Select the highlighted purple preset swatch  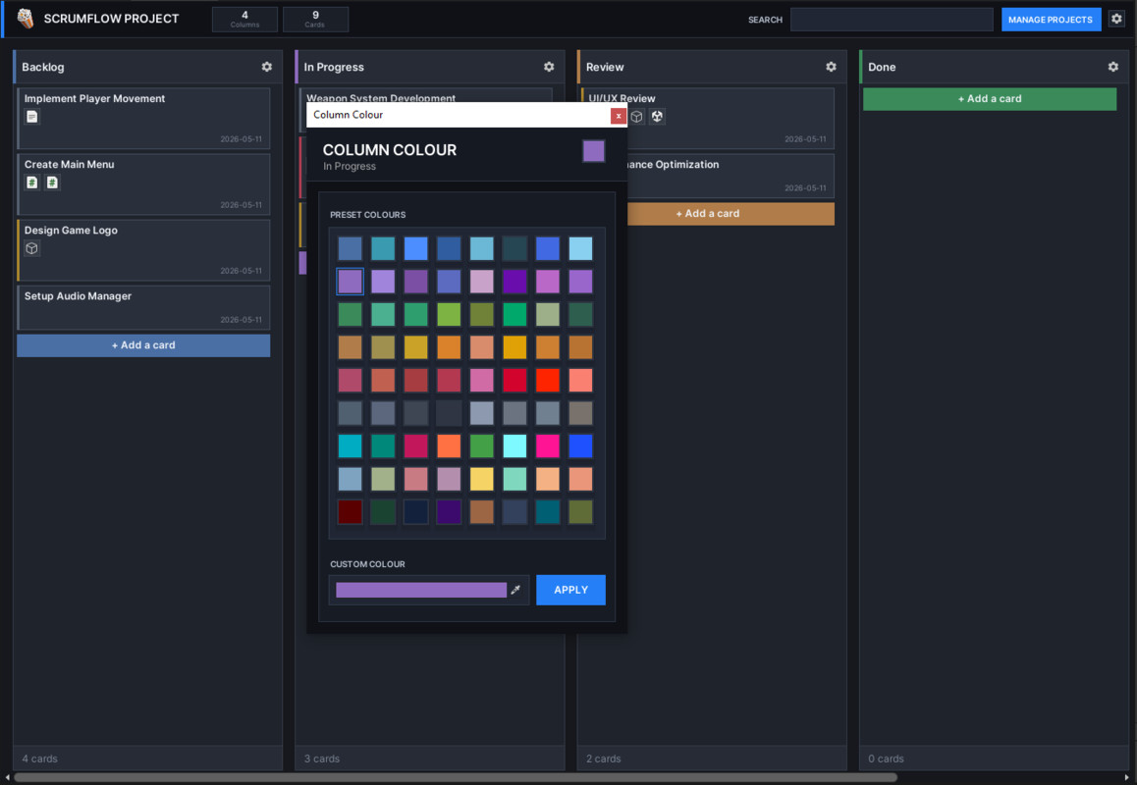pyautogui.click(x=351, y=282)
